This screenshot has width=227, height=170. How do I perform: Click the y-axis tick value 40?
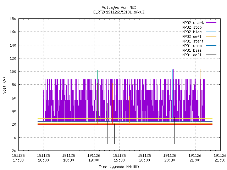tap(14, 111)
